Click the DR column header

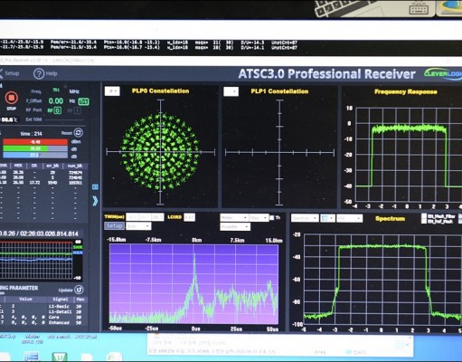click(34, 166)
